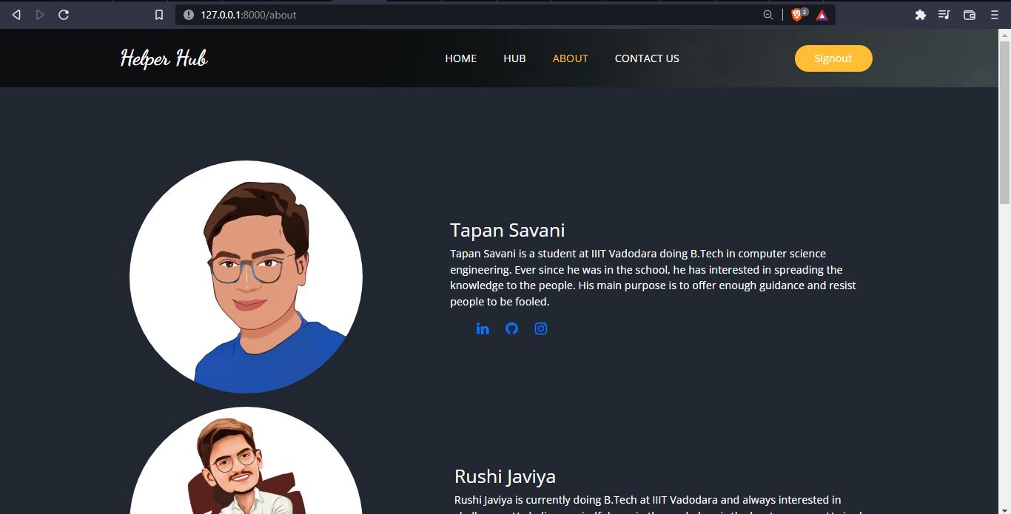Go back with the browser back arrow
This screenshot has height=514, width=1011.
coord(16,15)
